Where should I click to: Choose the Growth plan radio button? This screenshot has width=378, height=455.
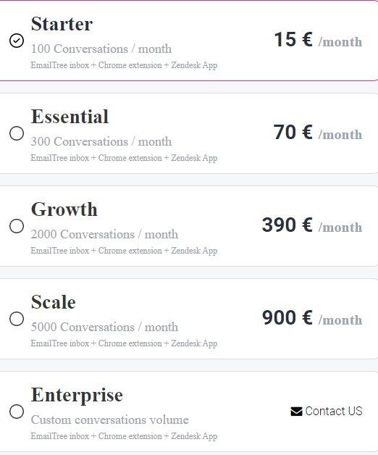click(17, 226)
